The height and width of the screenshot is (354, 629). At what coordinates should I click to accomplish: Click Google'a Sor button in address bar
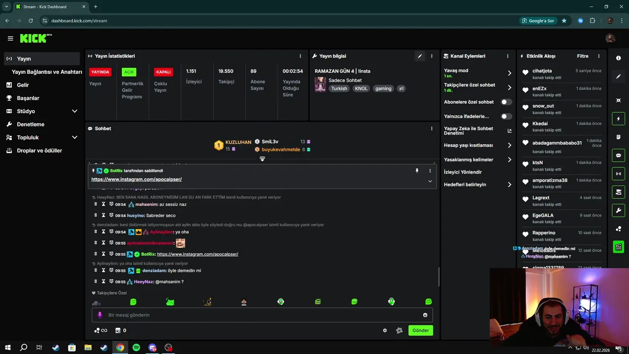tap(538, 21)
